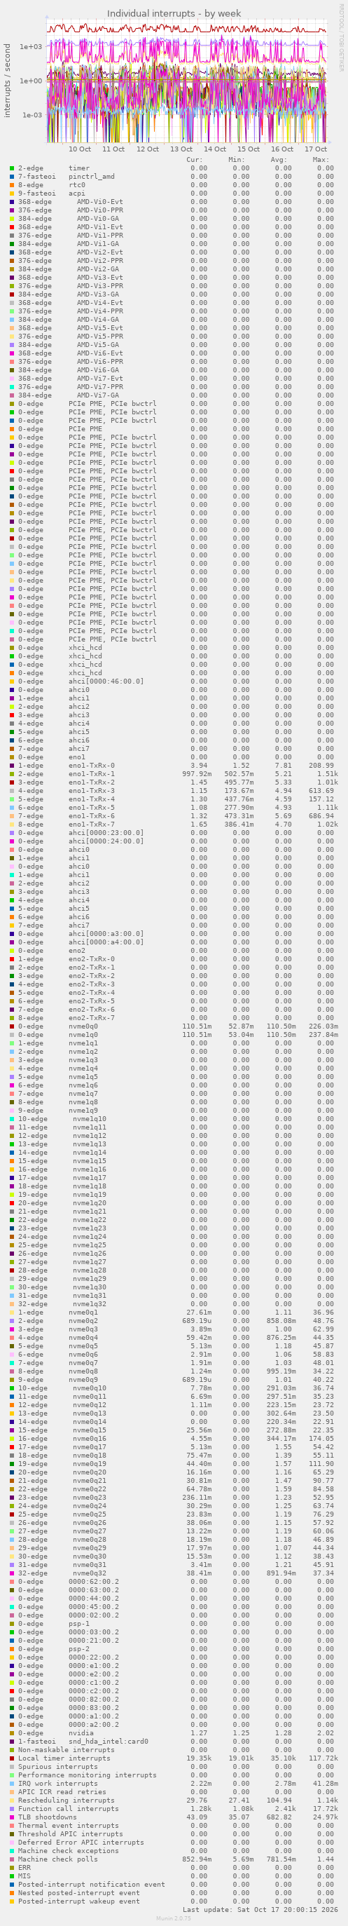The width and height of the screenshot is (348, 1926).
Task: Click the eno2-TxRx-0 legend label
Action: coord(92,959)
